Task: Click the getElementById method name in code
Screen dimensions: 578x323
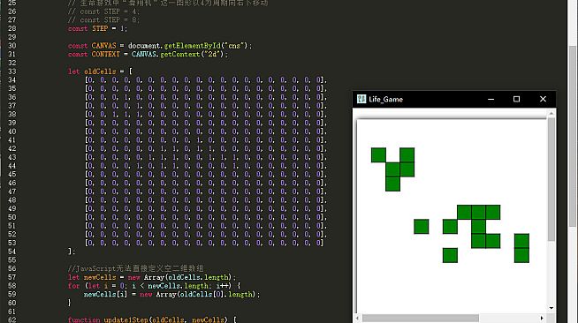Action: 192,46
